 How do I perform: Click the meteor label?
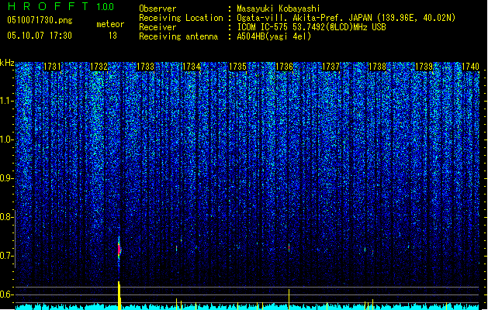110,24
